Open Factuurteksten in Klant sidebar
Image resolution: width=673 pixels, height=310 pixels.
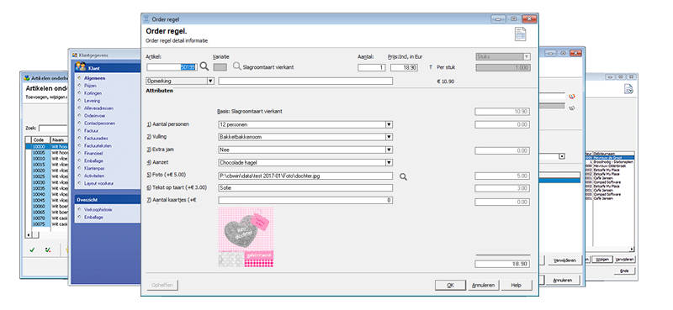tap(98, 146)
